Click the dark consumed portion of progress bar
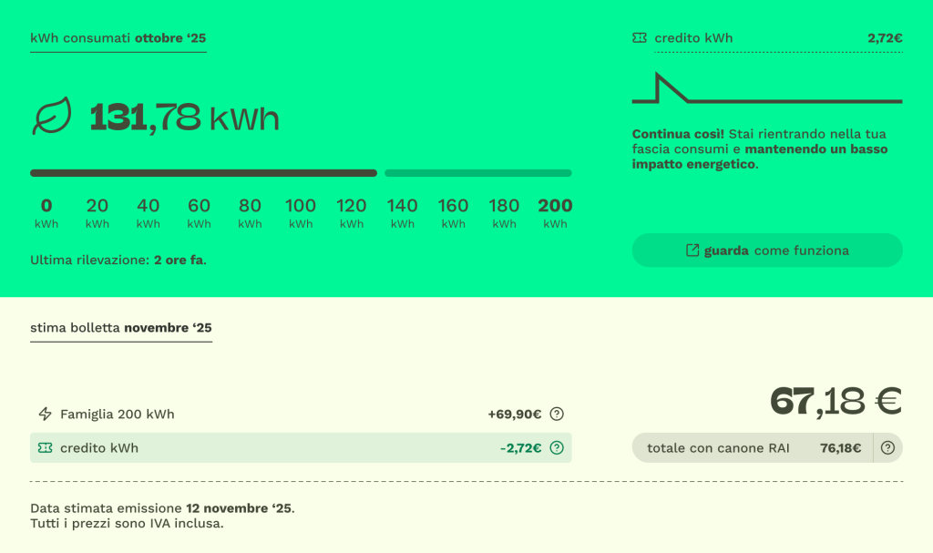Image resolution: width=933 pixels, height=553 pixels. (203, 173)
